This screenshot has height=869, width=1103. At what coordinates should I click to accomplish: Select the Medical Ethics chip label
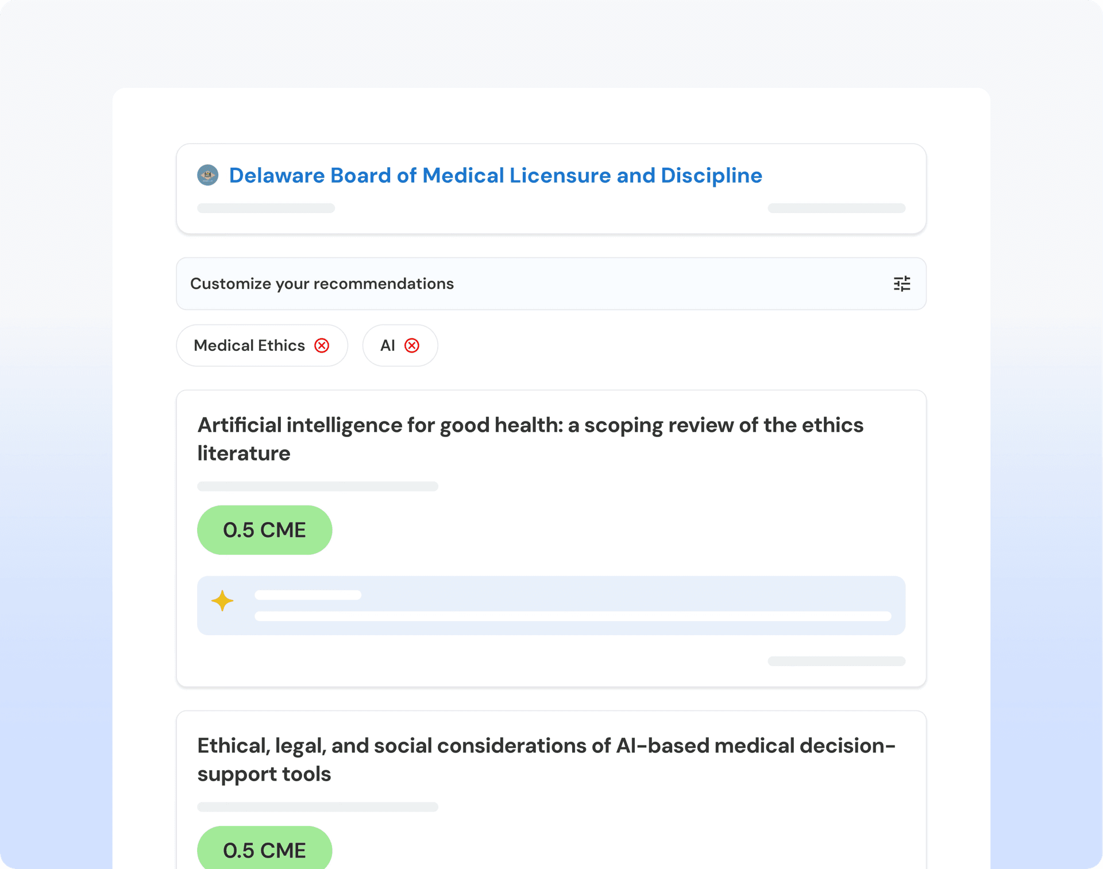click(x=249, y=345)
